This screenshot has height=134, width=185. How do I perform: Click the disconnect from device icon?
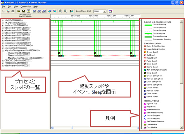[8, 11]
